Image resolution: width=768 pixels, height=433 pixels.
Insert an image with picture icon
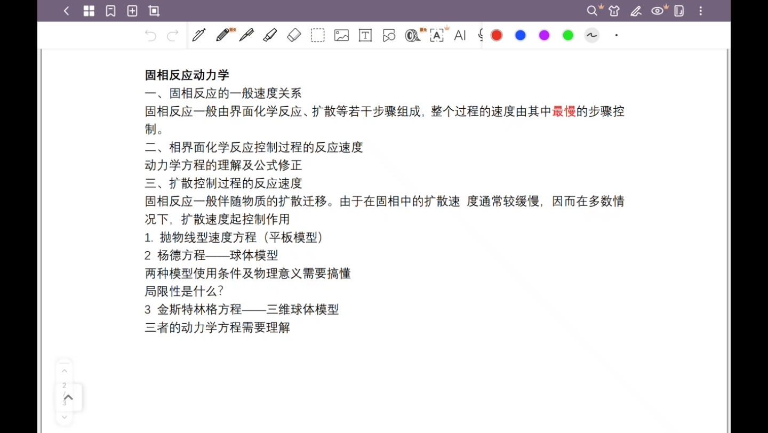[x=341, y=35]
